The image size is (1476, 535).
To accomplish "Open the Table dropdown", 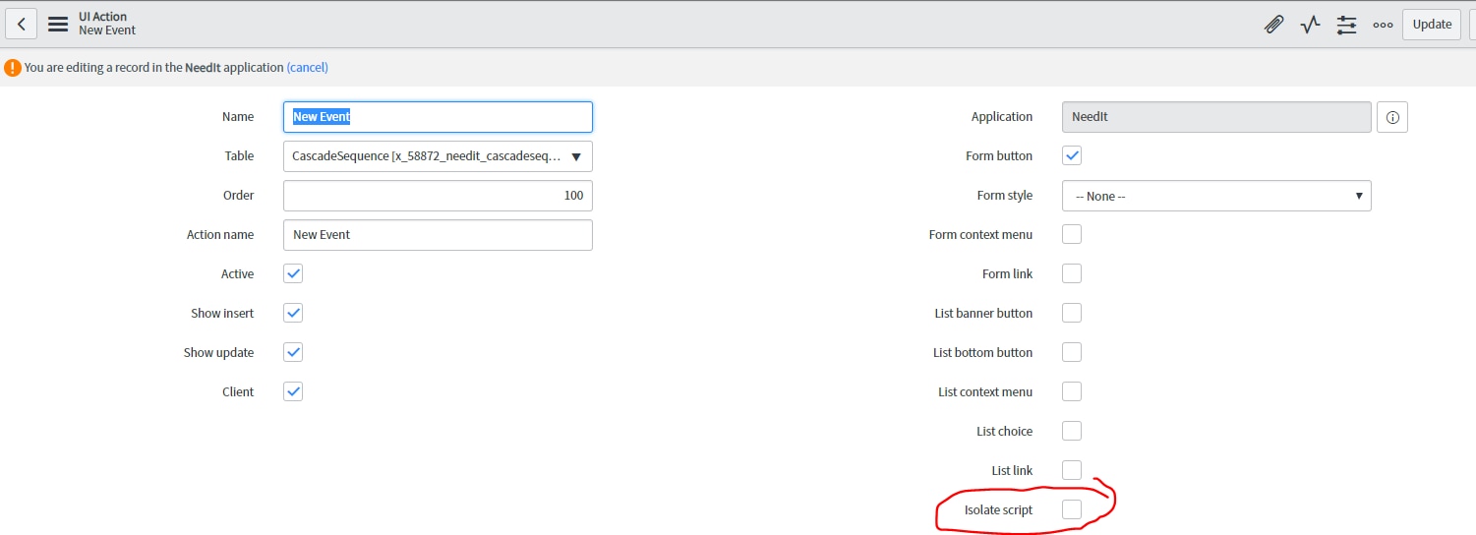I will tap(438, 156).
